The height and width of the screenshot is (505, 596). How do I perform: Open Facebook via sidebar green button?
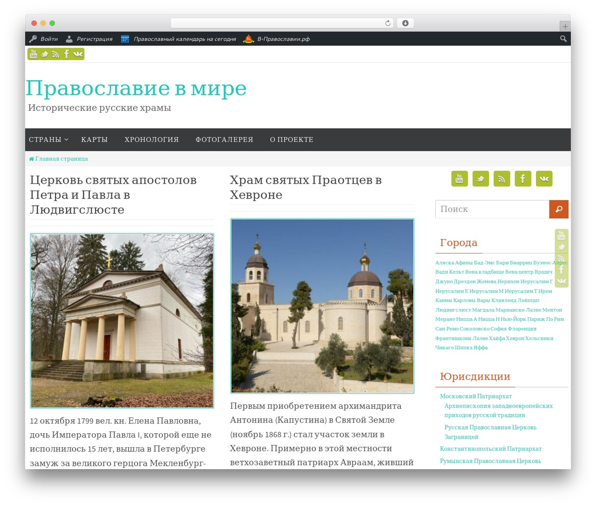[523, 179]
